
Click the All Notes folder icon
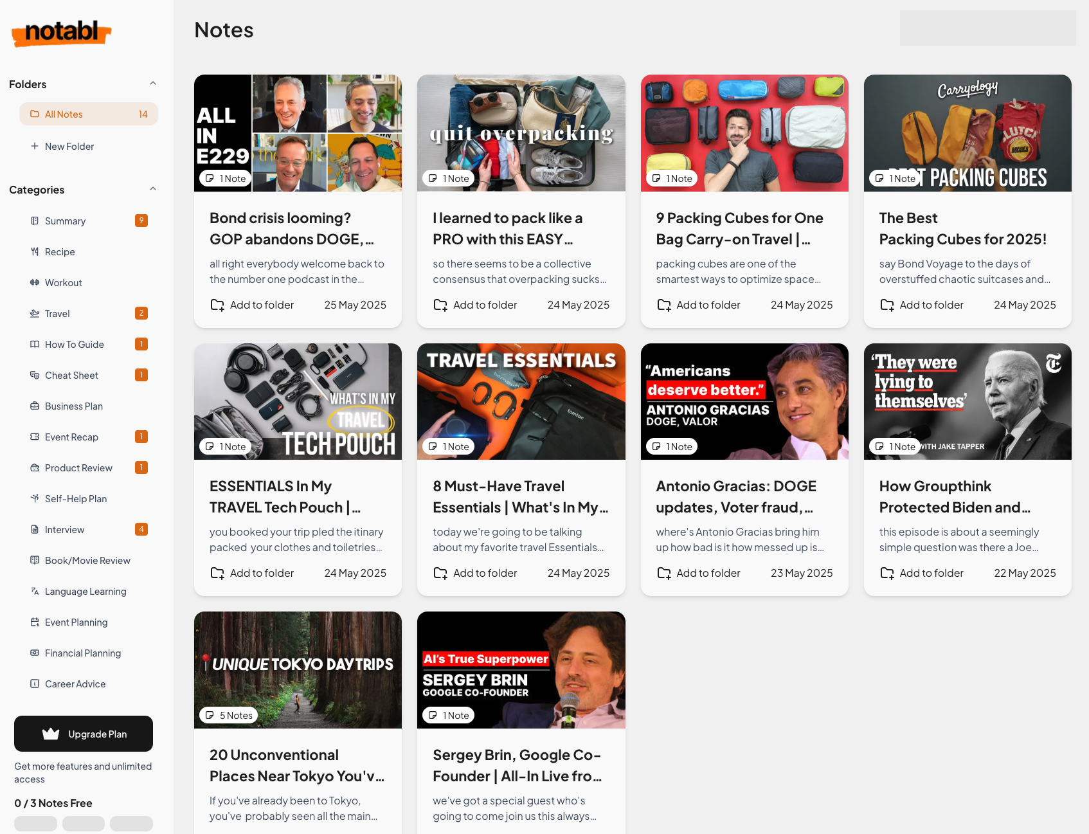click(35, 114)
